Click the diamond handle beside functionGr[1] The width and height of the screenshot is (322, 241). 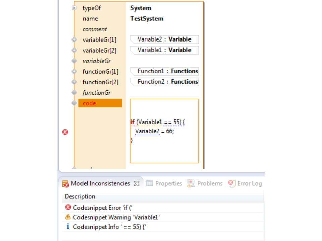pos(74,71)
